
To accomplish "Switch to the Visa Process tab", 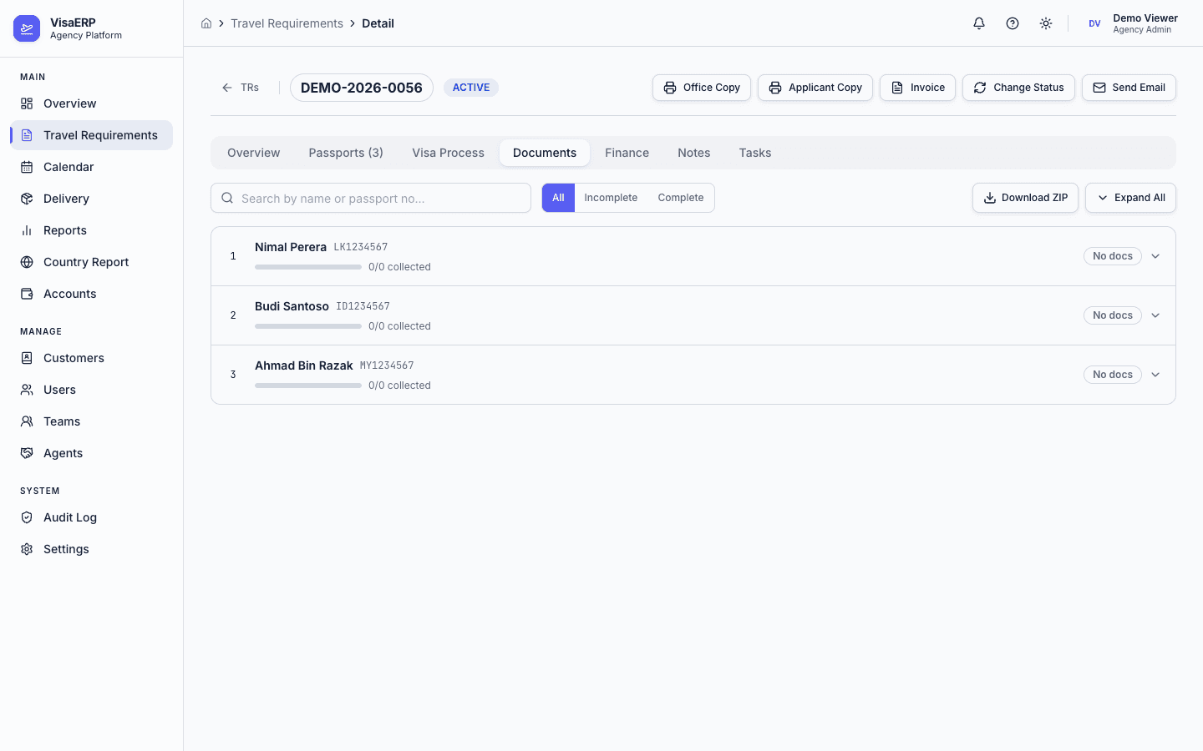I will tap(448, 153).
